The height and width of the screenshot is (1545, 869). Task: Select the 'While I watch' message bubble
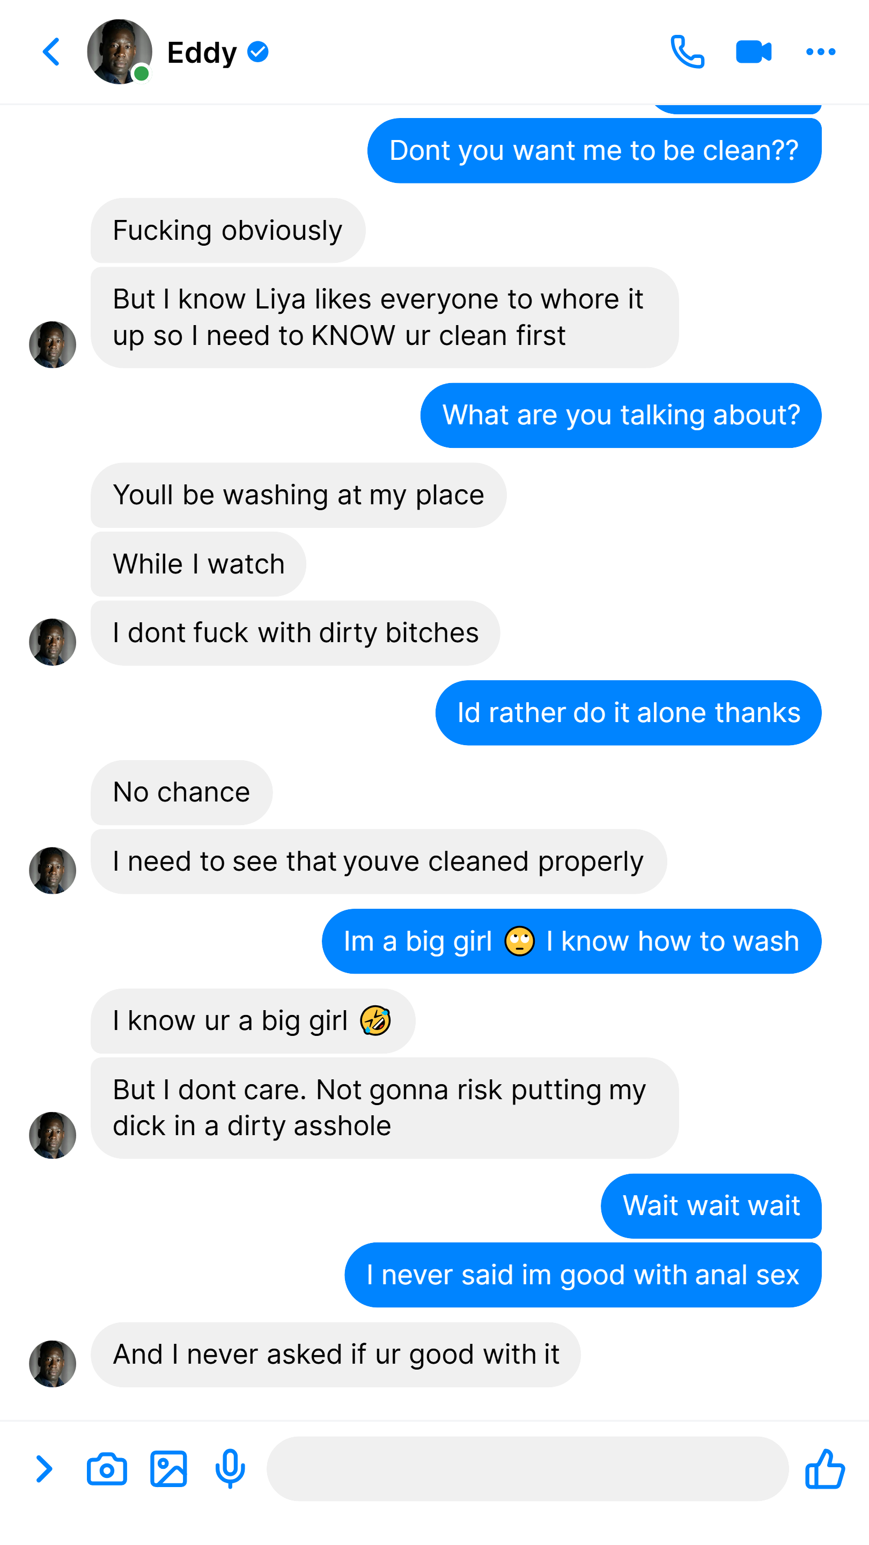[198, 564]
